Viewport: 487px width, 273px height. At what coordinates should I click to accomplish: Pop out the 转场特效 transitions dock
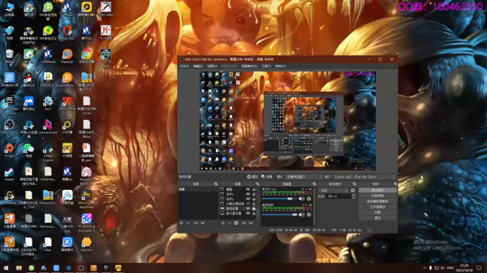[354, 184]
